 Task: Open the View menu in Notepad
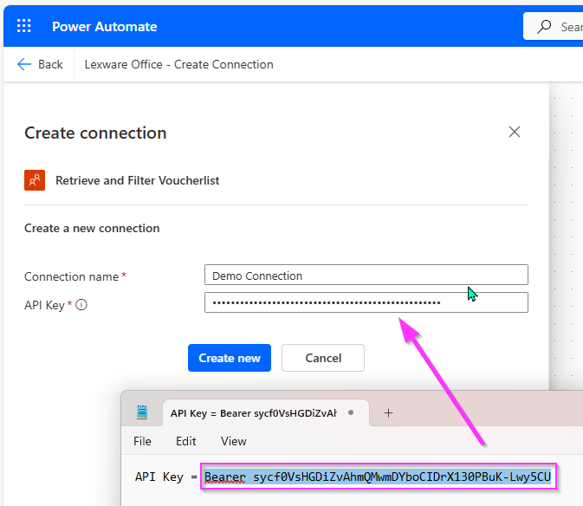233,441
